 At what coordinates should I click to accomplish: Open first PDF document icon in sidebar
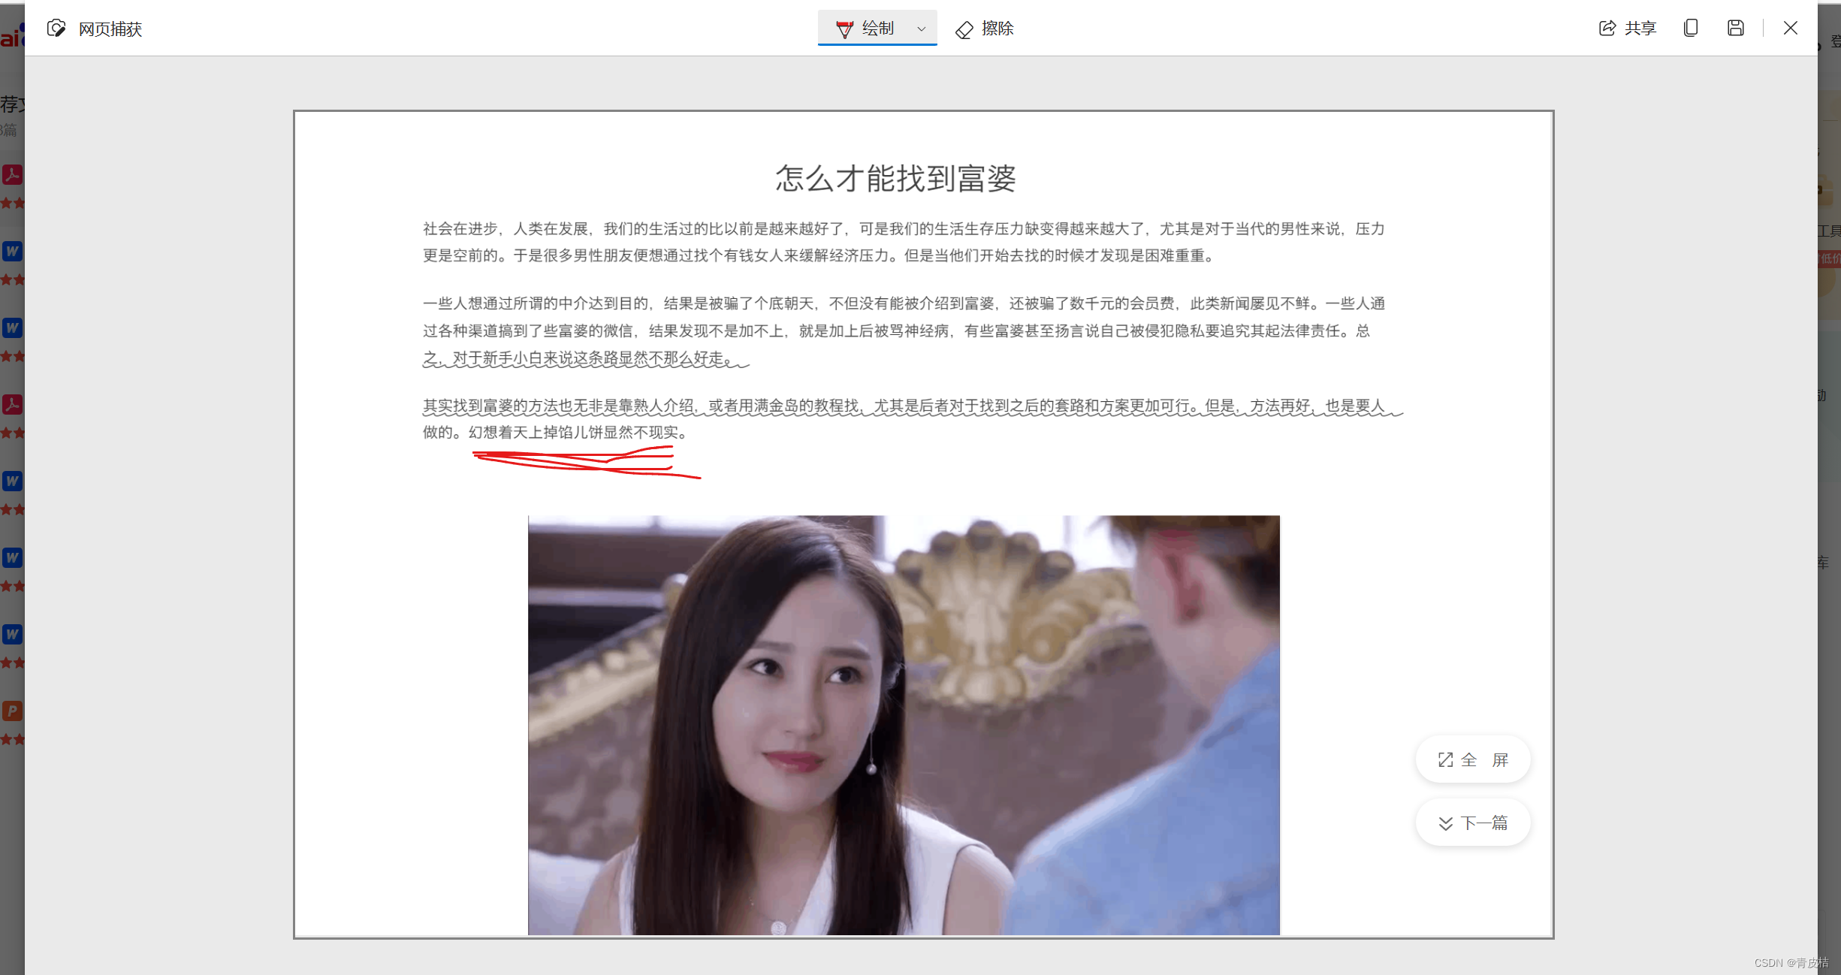(12, 174)
